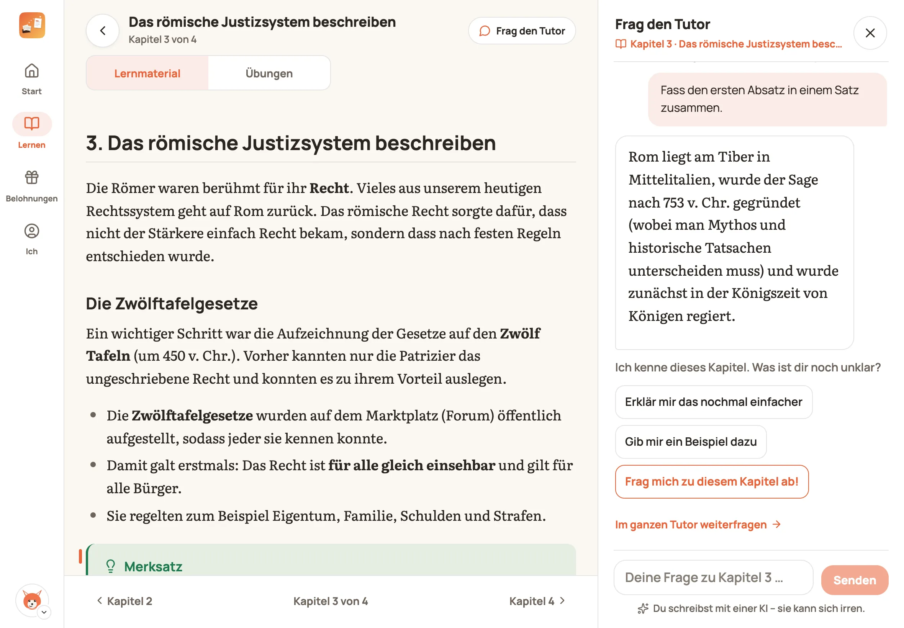This screenshot has height=628, width=904.
Task: Switch to the Übungen tab
Action: [269, 73]
